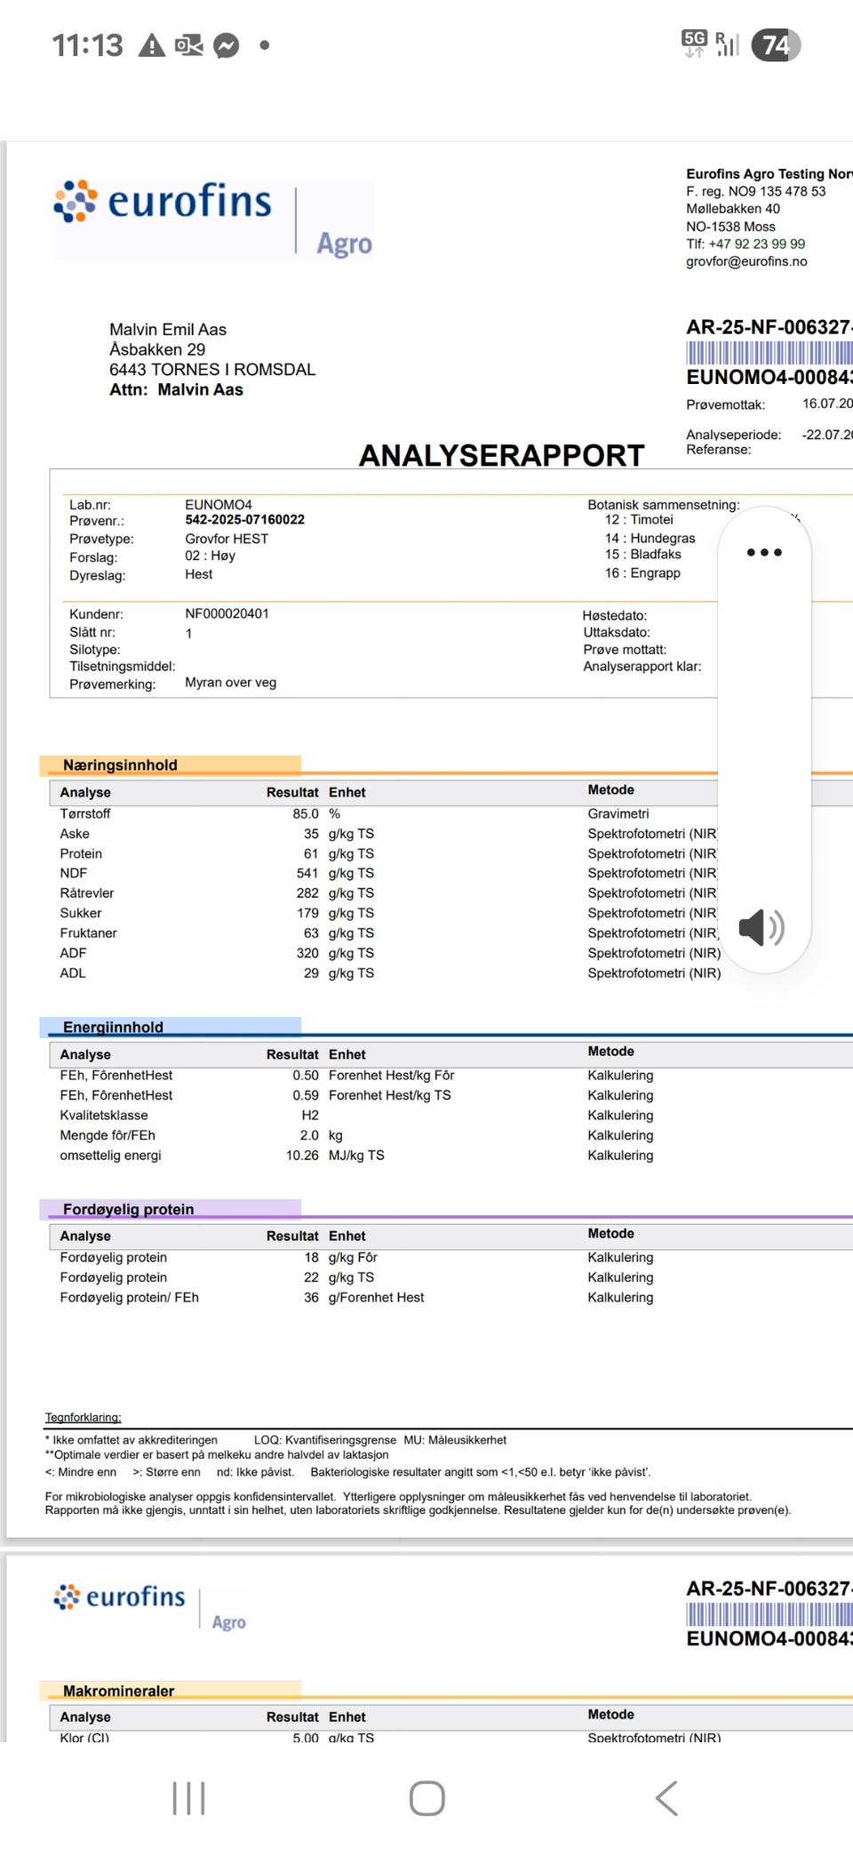The height and width of the screenshot is (1849, 853).
Task: Tap the three-dots in the volume panel
Action: point(764,552)
